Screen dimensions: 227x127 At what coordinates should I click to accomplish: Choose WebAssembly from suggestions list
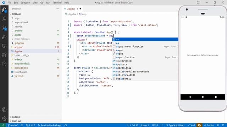pyautogui.click(x=145, y=79)
